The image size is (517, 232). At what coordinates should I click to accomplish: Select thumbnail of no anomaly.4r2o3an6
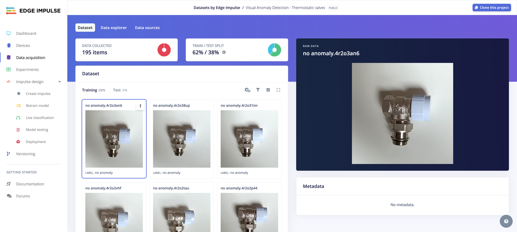(114, 139)
